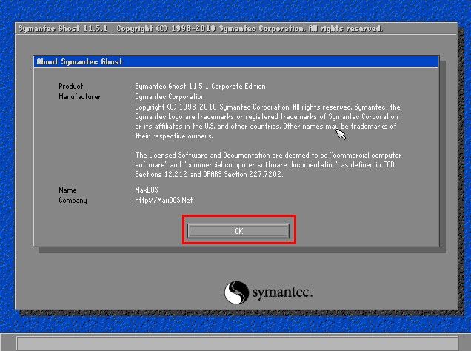Click the 'Sections 12.212 and DFARS' line
This screenshot has width=471, height=351.
point(209,175)
